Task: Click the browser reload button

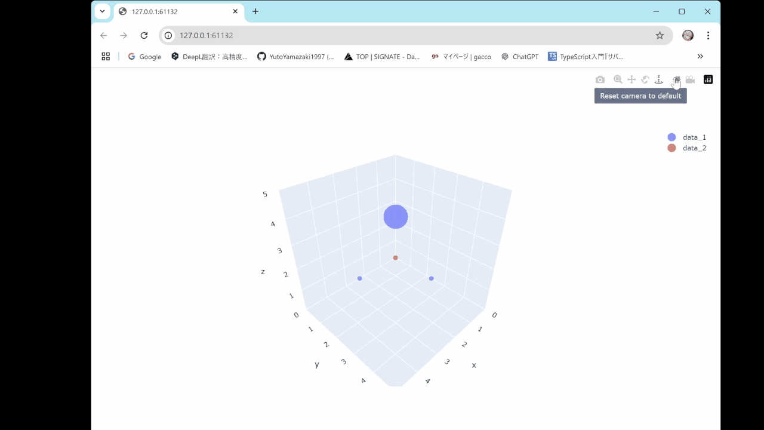Action: tap(144, 35)
